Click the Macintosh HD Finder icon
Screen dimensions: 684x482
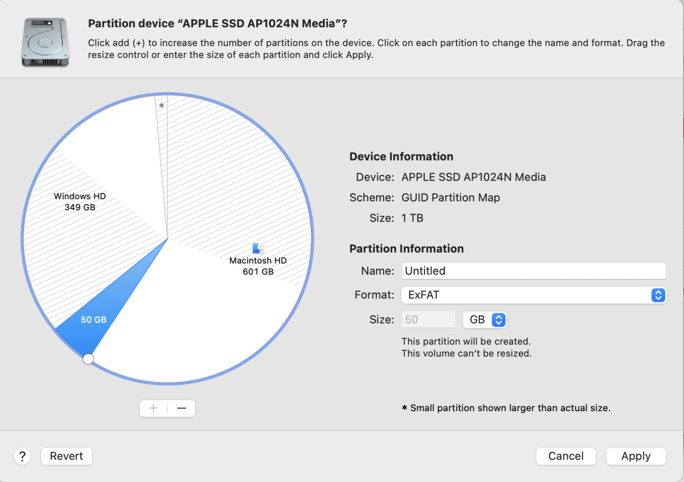(x=257, y=248)
